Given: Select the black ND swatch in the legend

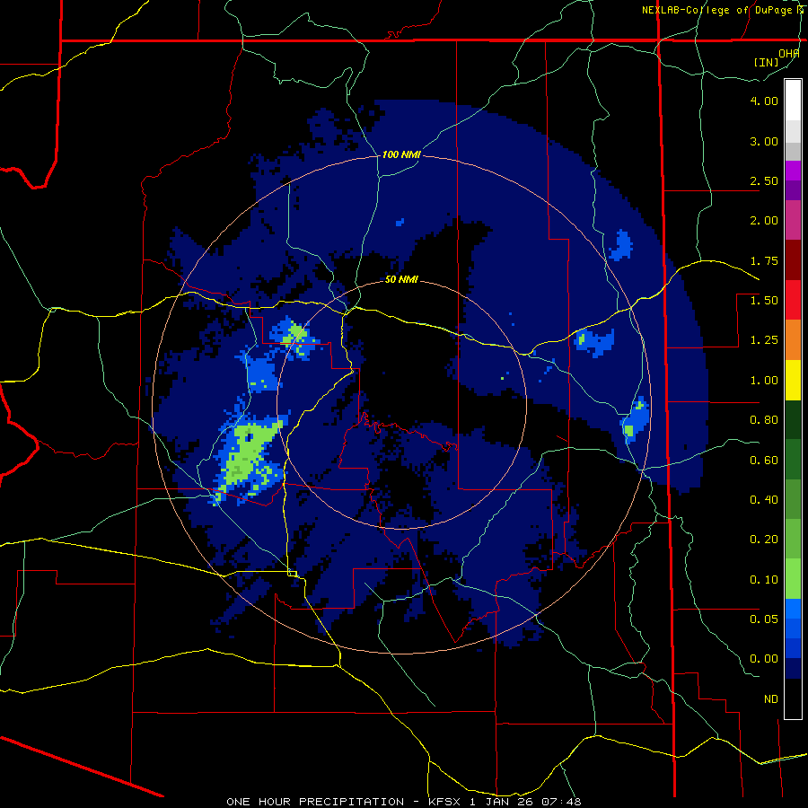Looking at the screenshot, I should (x=793, y=698).
